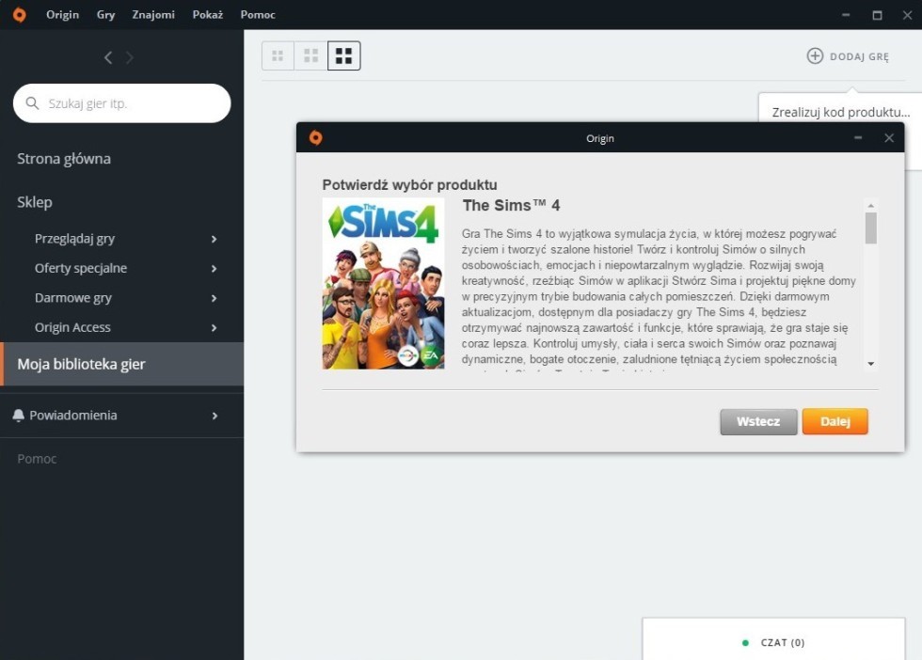Click The Sims 4 cover thumbnail

click(384, 284)
